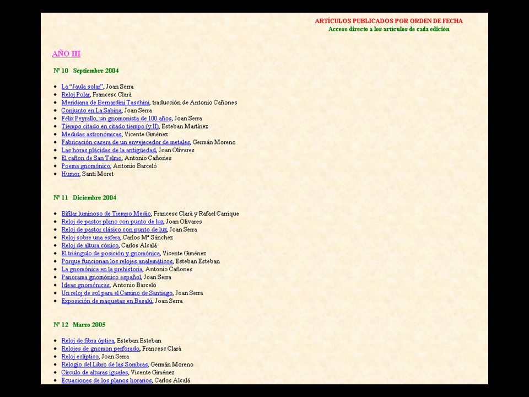529x397 pixels.
Task: Open Poema gnomónico article
Action: (86, 166)
